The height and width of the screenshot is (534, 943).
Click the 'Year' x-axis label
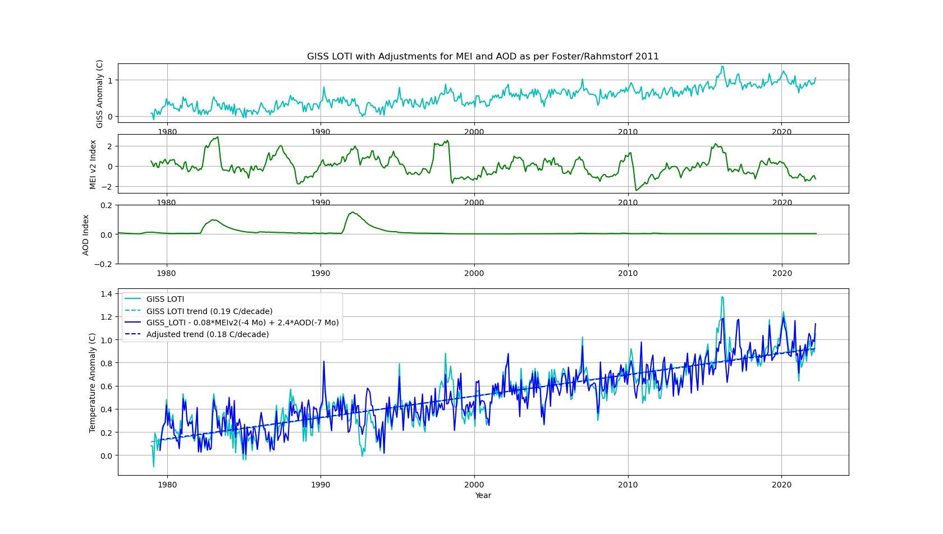483,495
